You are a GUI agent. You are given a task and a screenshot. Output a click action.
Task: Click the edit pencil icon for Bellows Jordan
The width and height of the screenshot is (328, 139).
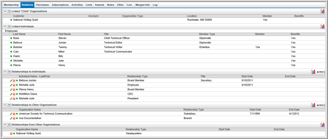11,80
